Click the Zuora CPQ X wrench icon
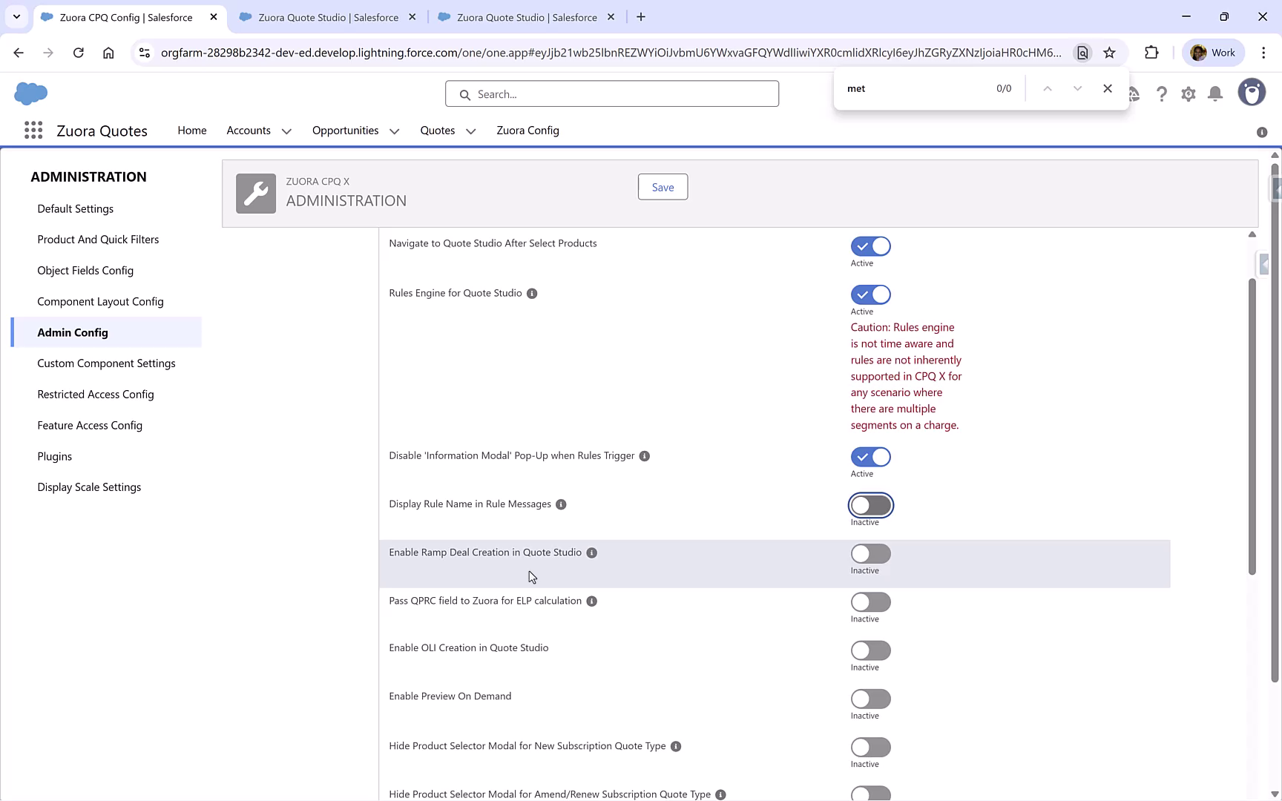This screenshot has width=1282, height=801. click(x=255, y=193)
